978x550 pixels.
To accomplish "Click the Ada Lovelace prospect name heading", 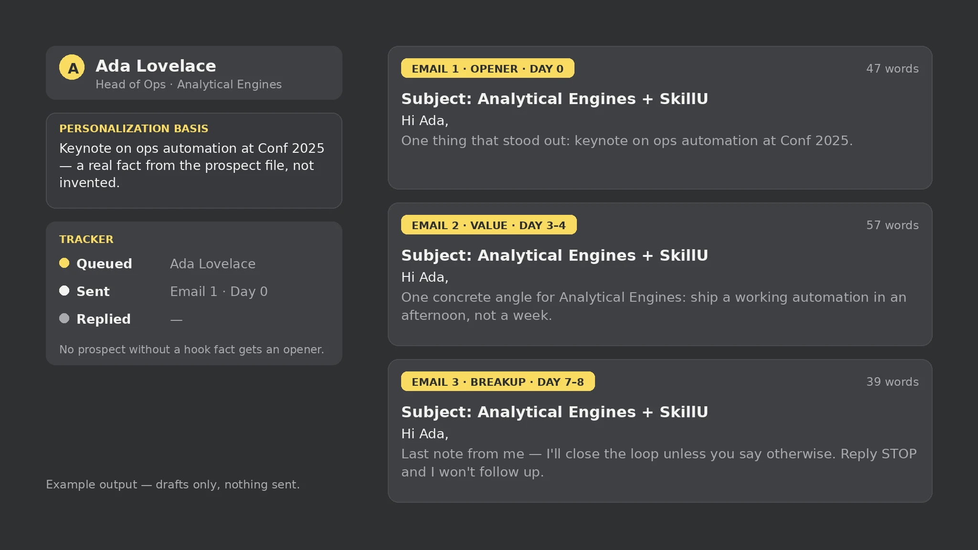I will tap(156, 66).
